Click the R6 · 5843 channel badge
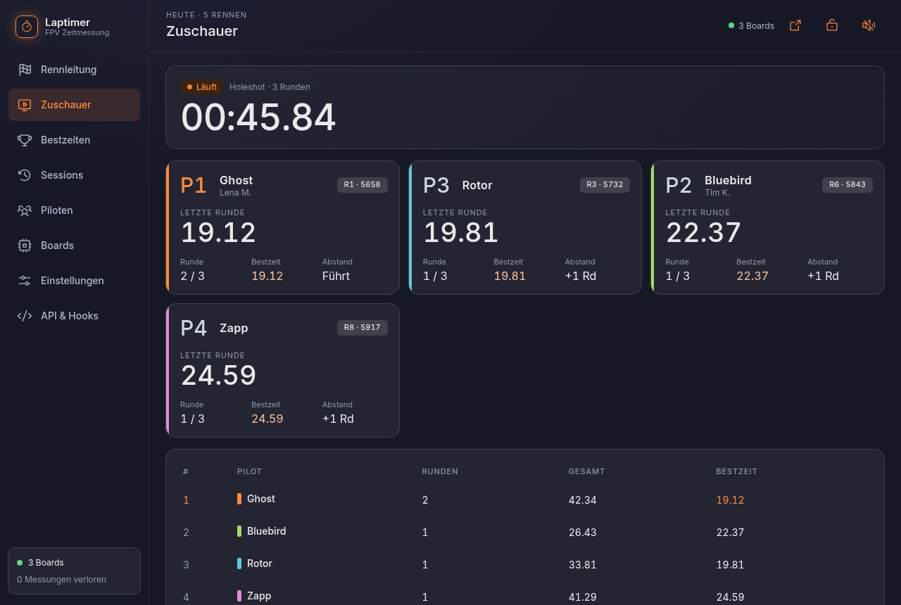The height and width of the screenshot is (605, 901). pyautogui.click(x=848, y=185)
